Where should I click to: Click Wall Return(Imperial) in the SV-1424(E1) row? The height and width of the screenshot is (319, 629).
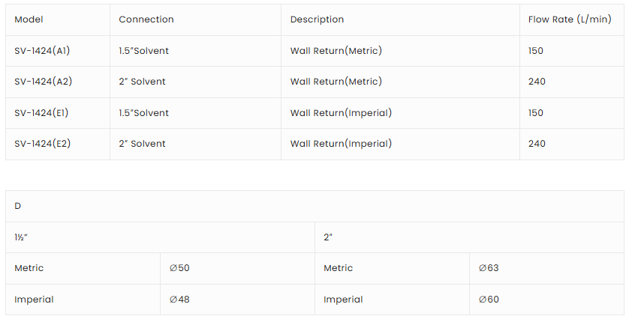tap(342, 113)
